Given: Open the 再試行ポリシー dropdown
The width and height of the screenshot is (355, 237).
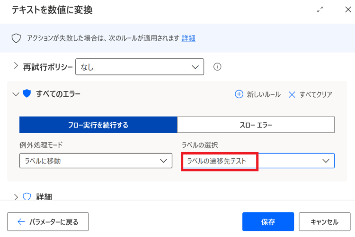Looking at the screenshot, I should 140,67.
